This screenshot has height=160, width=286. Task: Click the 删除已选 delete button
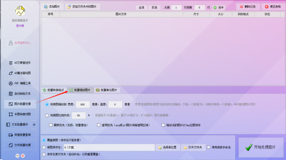pos(248,7)
